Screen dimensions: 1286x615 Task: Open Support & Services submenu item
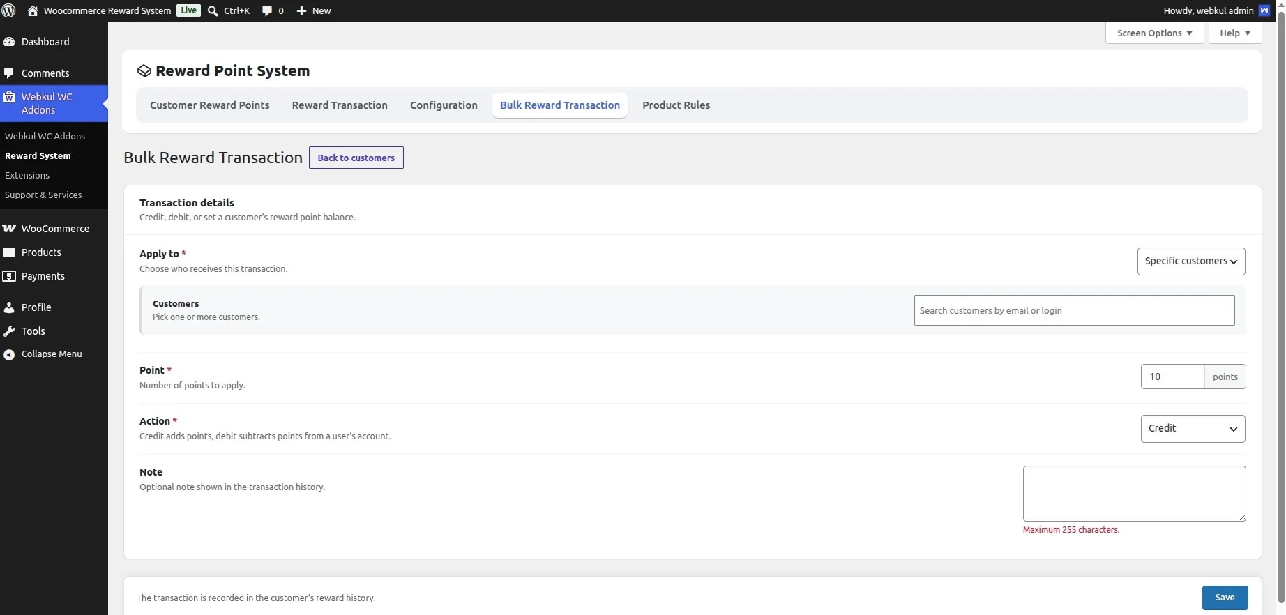coord(43,195)
